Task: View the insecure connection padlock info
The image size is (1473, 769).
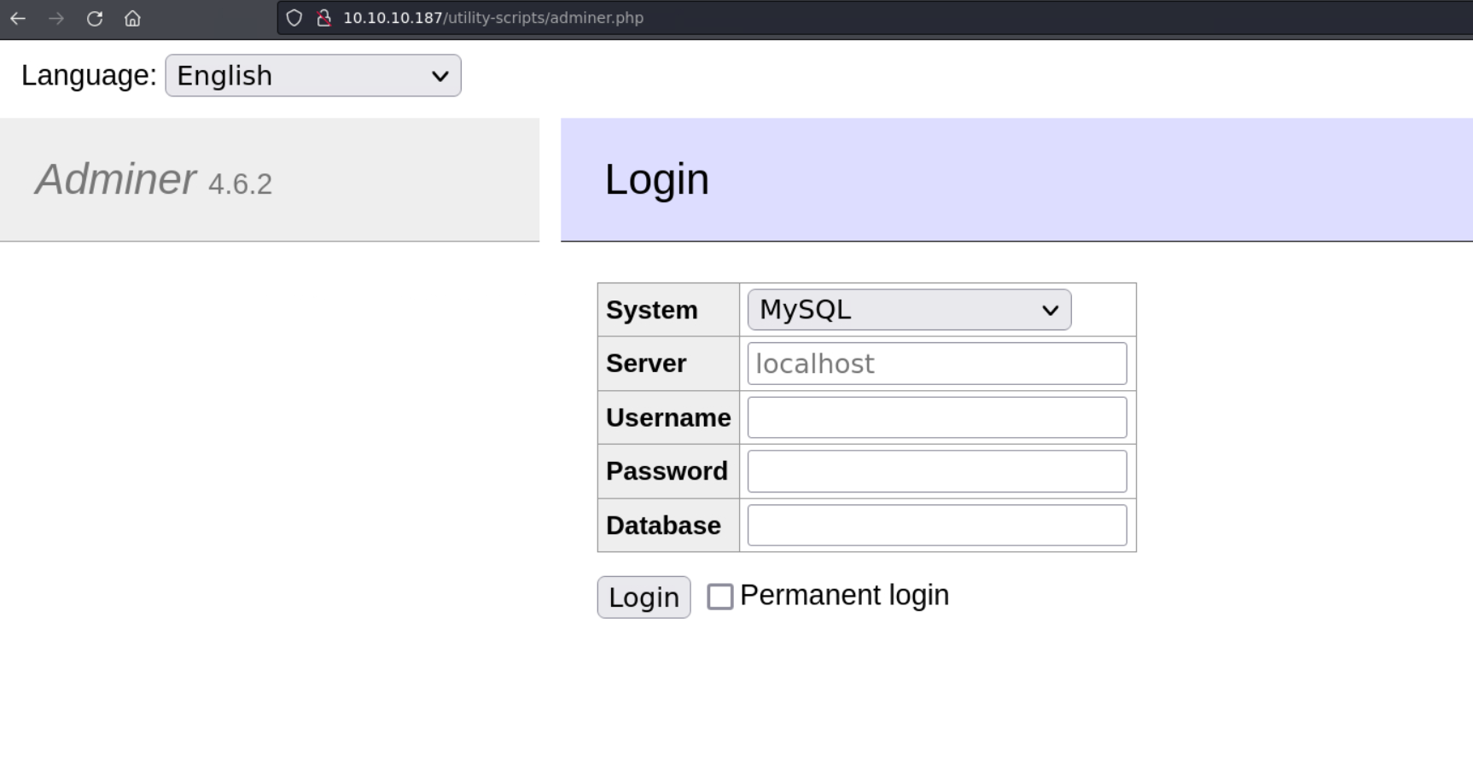Action: 323,18
